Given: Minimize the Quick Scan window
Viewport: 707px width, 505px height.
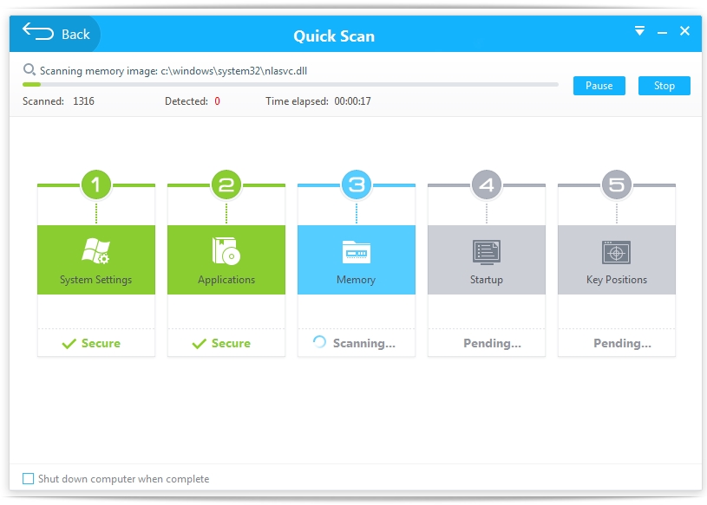Looking at the screenshot, I should tap(662, 33).
